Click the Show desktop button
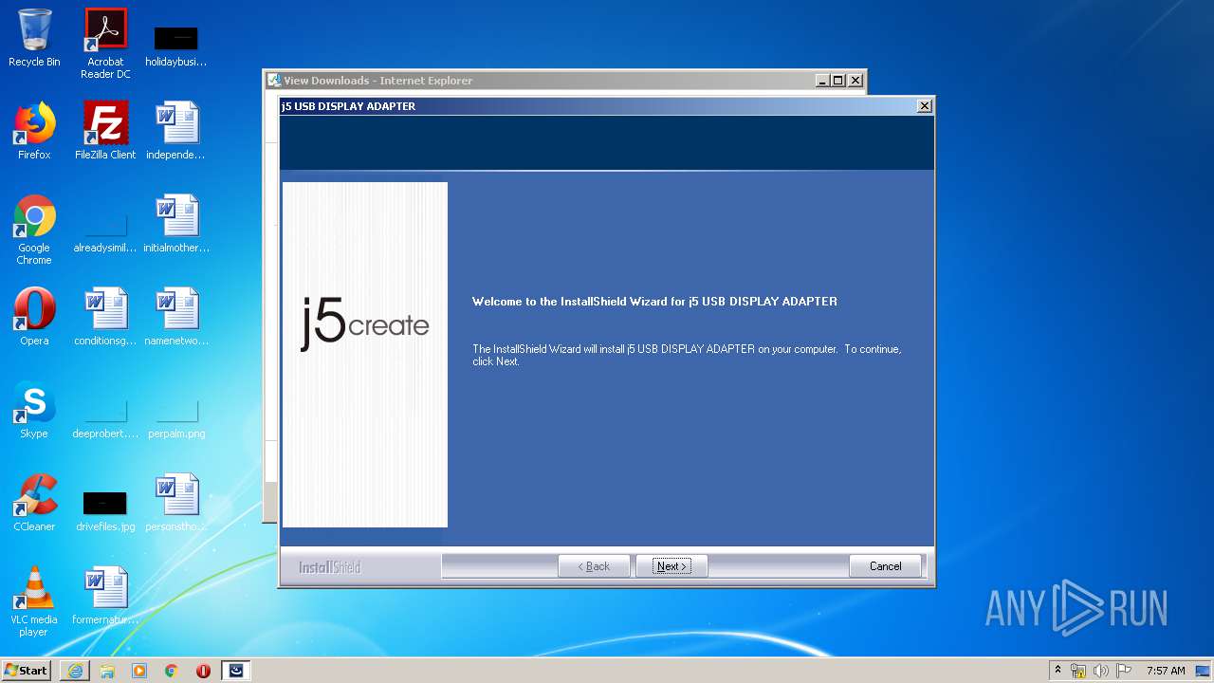Image resolution: width=1214 pixels, height=683 pixels. pos(1203,671)
